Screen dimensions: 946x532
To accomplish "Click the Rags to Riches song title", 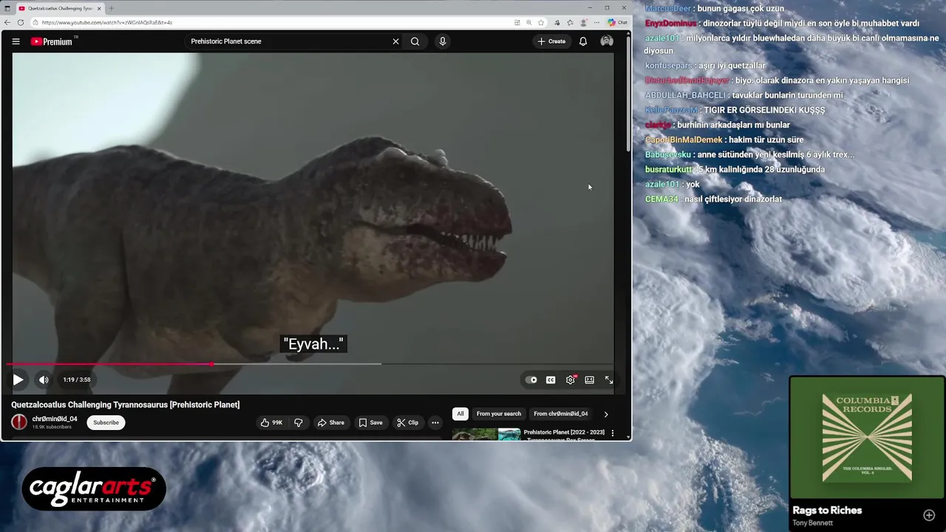I will coord(827,511).
